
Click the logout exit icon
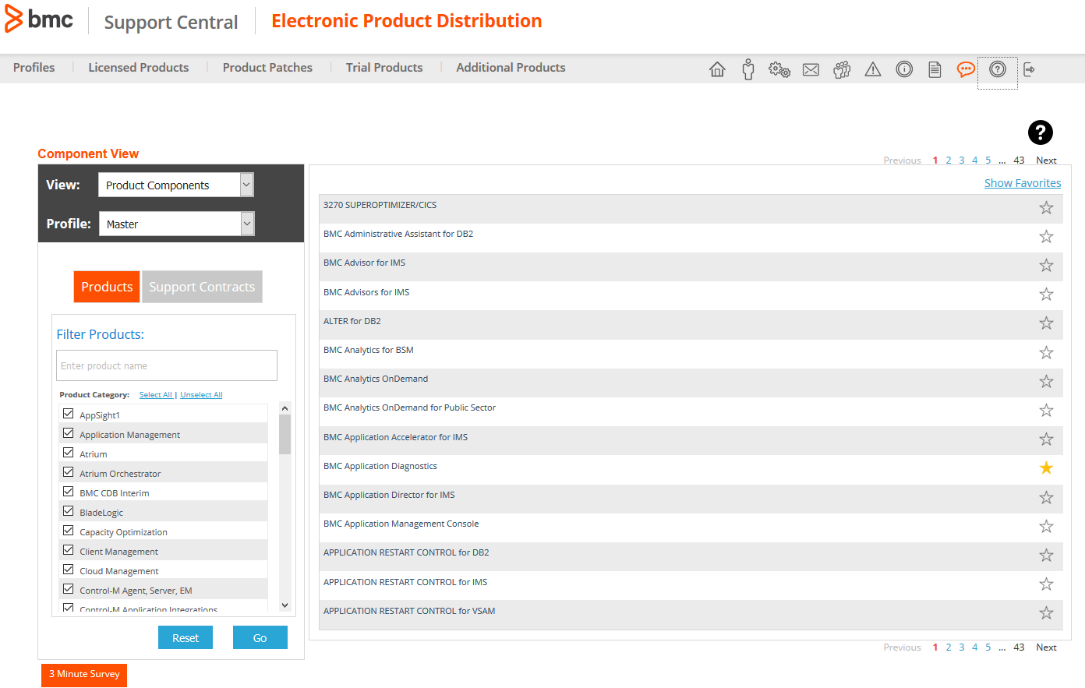point(1029,69)
